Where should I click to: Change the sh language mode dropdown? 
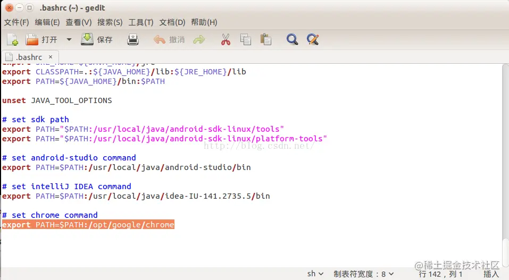315,274
